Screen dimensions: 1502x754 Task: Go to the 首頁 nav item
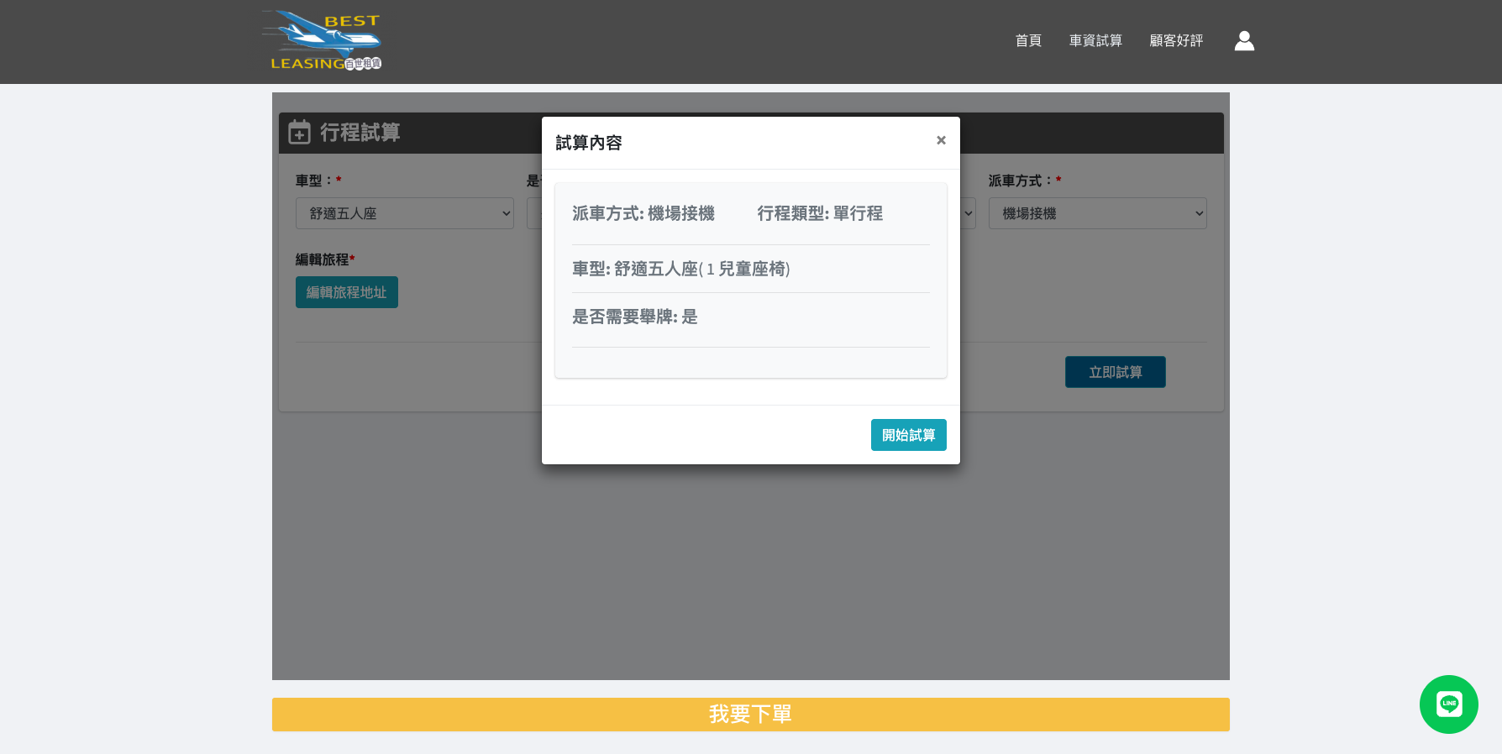click(1028, 41)
